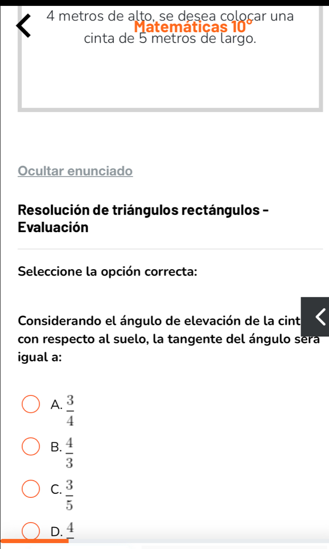
Task: Mark option C with value 3/5
Action: pyautogui.click(x=31, y=488)
